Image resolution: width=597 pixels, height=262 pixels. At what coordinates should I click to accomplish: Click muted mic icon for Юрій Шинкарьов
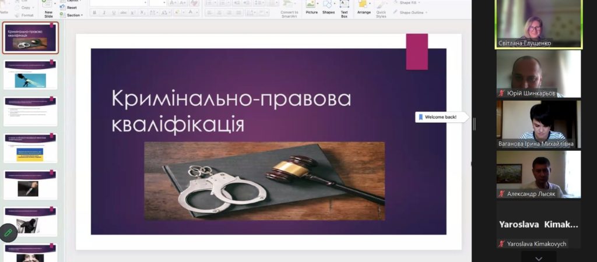tap(502, 93)
